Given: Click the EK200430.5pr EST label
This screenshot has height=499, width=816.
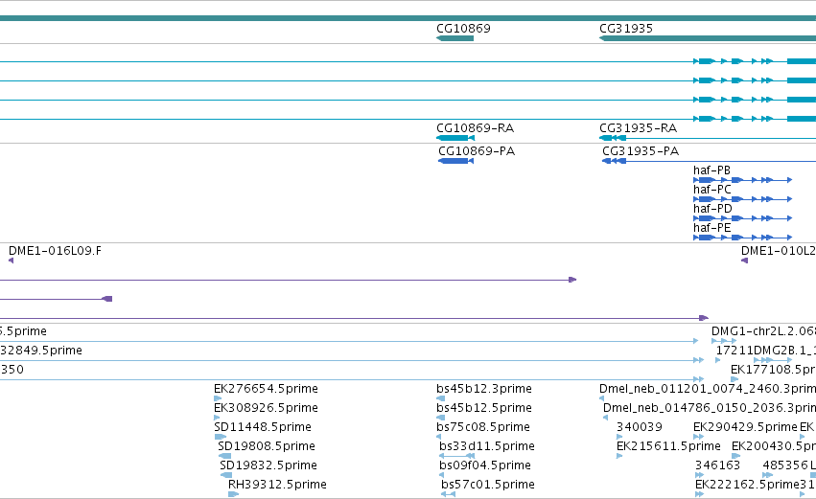Looking at the screenshot, I should click(773, 446).
